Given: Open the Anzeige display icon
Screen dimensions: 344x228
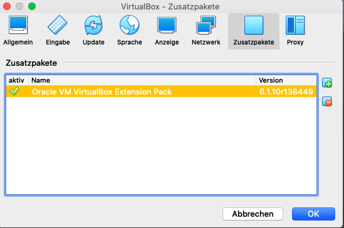Looking at the screenshot, I should click(167, 25).
